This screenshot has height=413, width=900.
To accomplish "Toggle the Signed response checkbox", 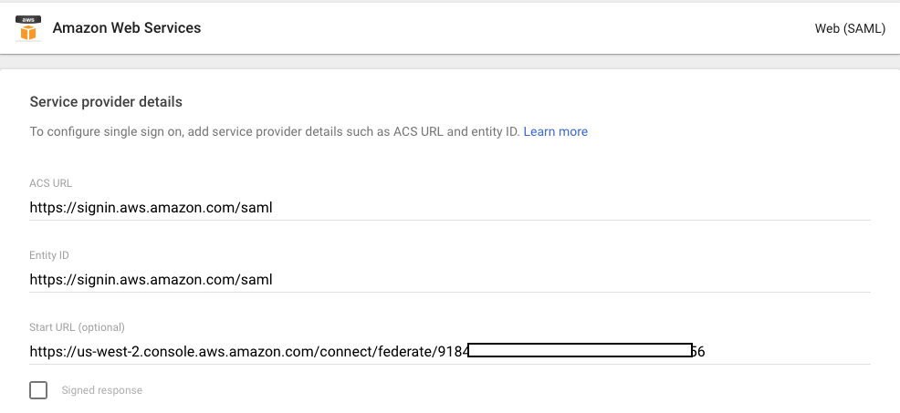I will (38, 390).
